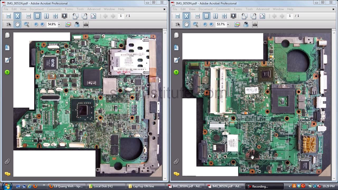338x190 pixels.
Task: Rotate counterclockwise in IMG_0050N window
Action: 245,16
